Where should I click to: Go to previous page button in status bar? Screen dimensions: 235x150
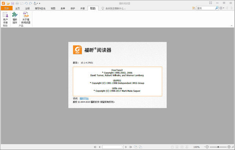click(x=99, y=147)
